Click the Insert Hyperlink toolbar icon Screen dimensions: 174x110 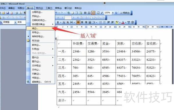coord(69,13)
